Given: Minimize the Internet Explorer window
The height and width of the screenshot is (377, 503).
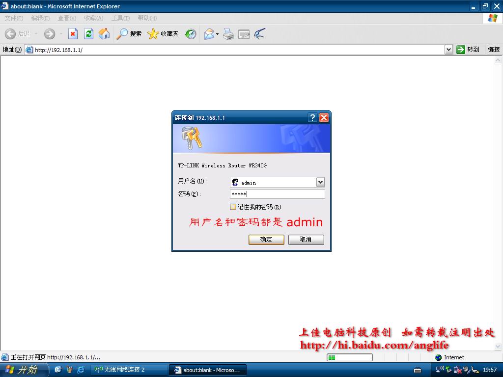Looking at the screenshot, I should (473, 6).
